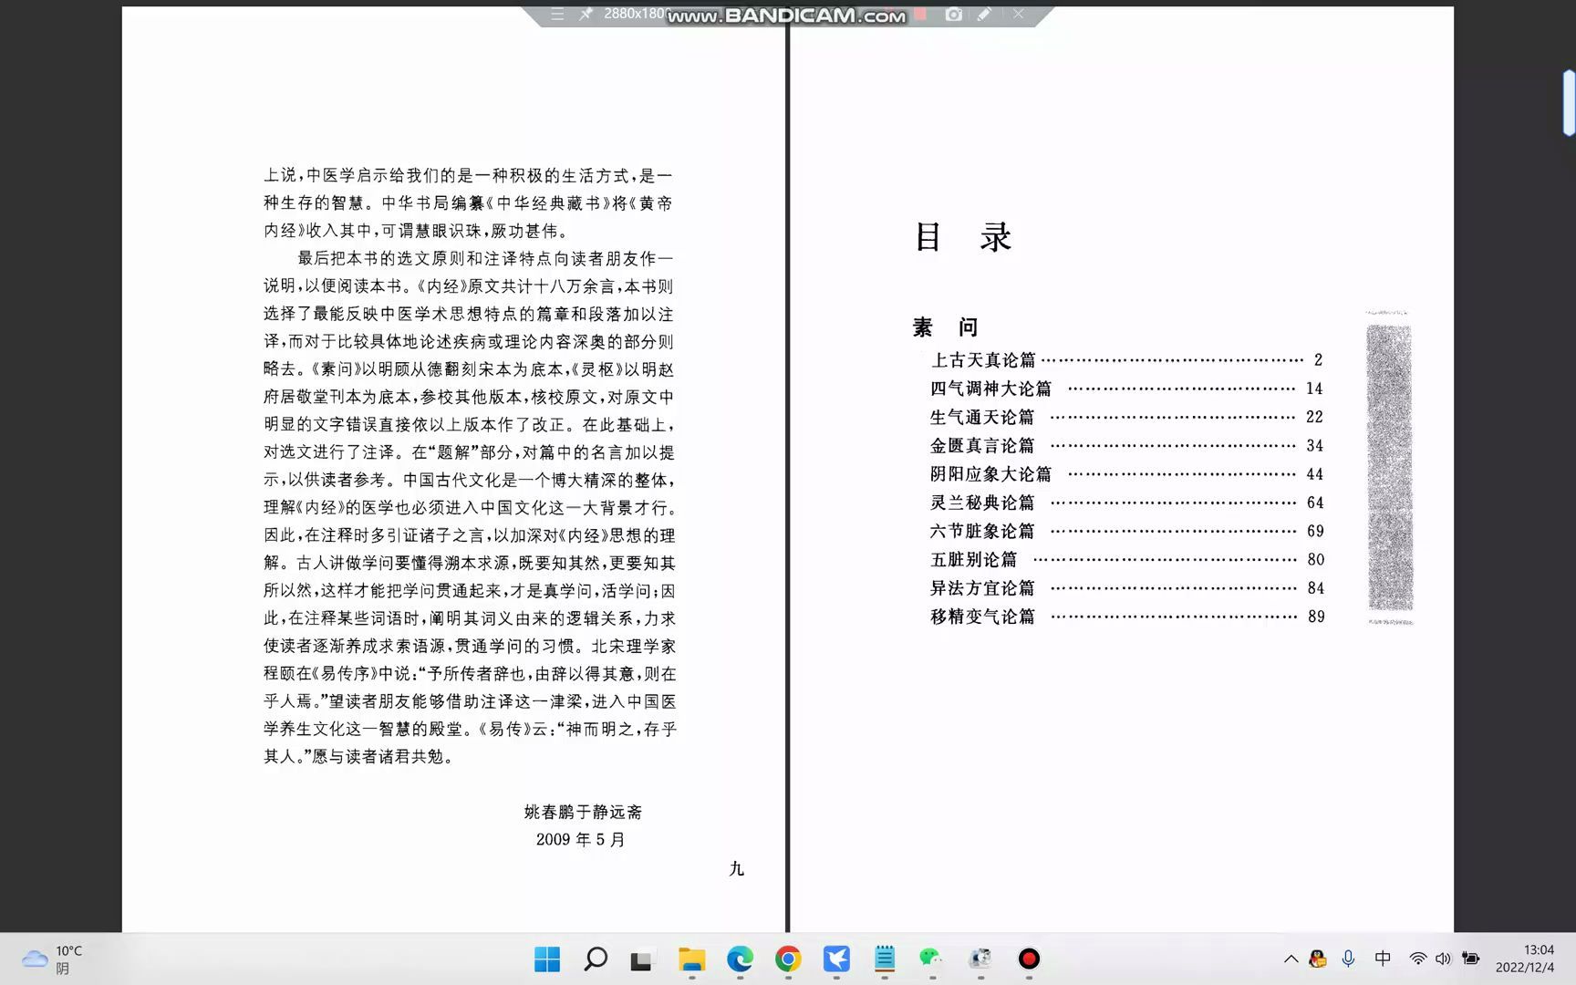
Task: Open the image viewer app on the taskbar
Action: click(x=980, y=959)
